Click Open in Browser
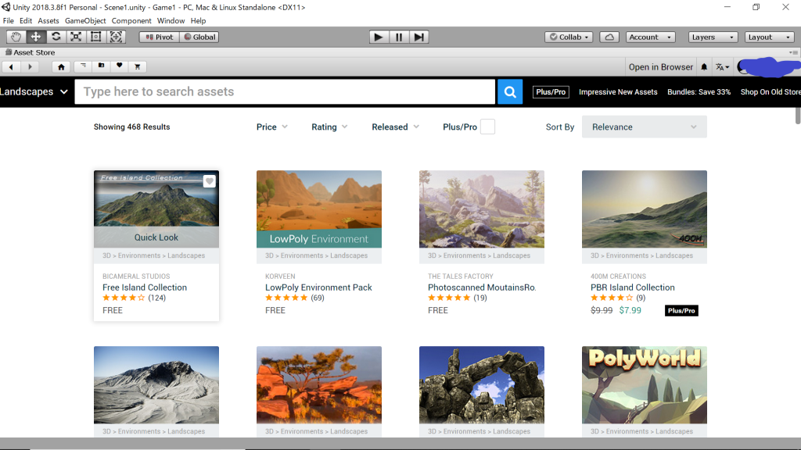This screenshot has width=801, height=450. click(660, 67)
